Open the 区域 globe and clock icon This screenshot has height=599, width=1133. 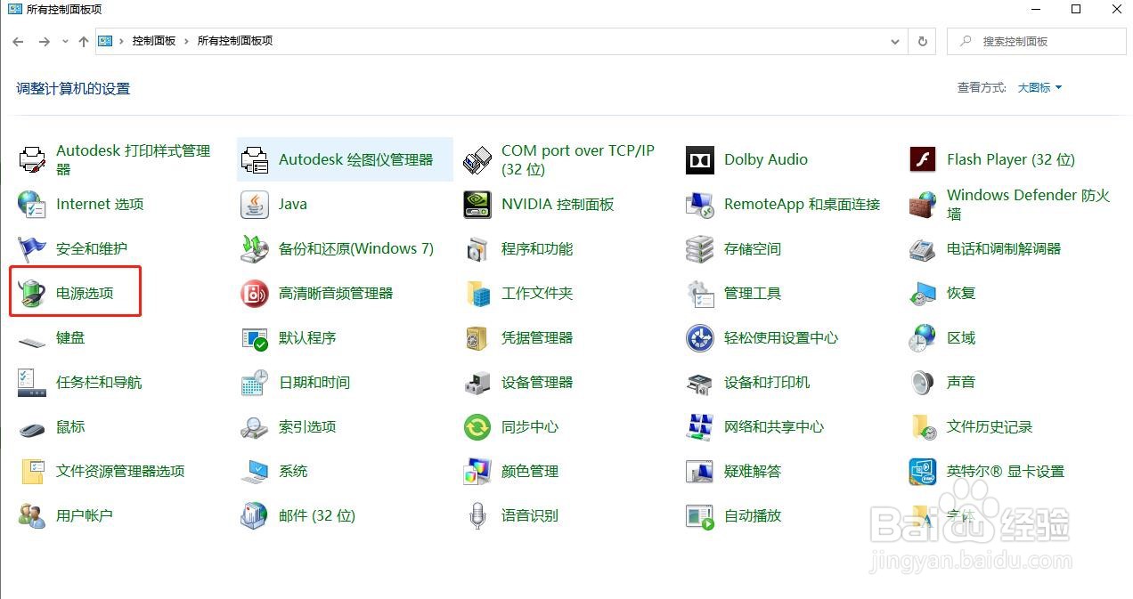923,338
